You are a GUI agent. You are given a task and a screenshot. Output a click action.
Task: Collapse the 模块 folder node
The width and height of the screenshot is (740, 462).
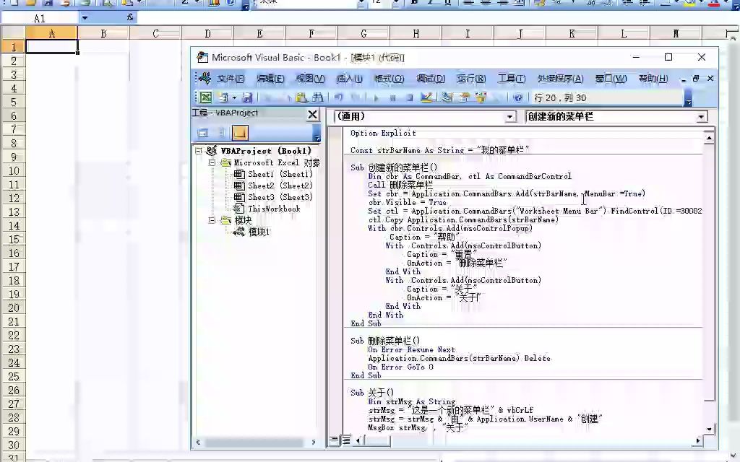(212, 220)
